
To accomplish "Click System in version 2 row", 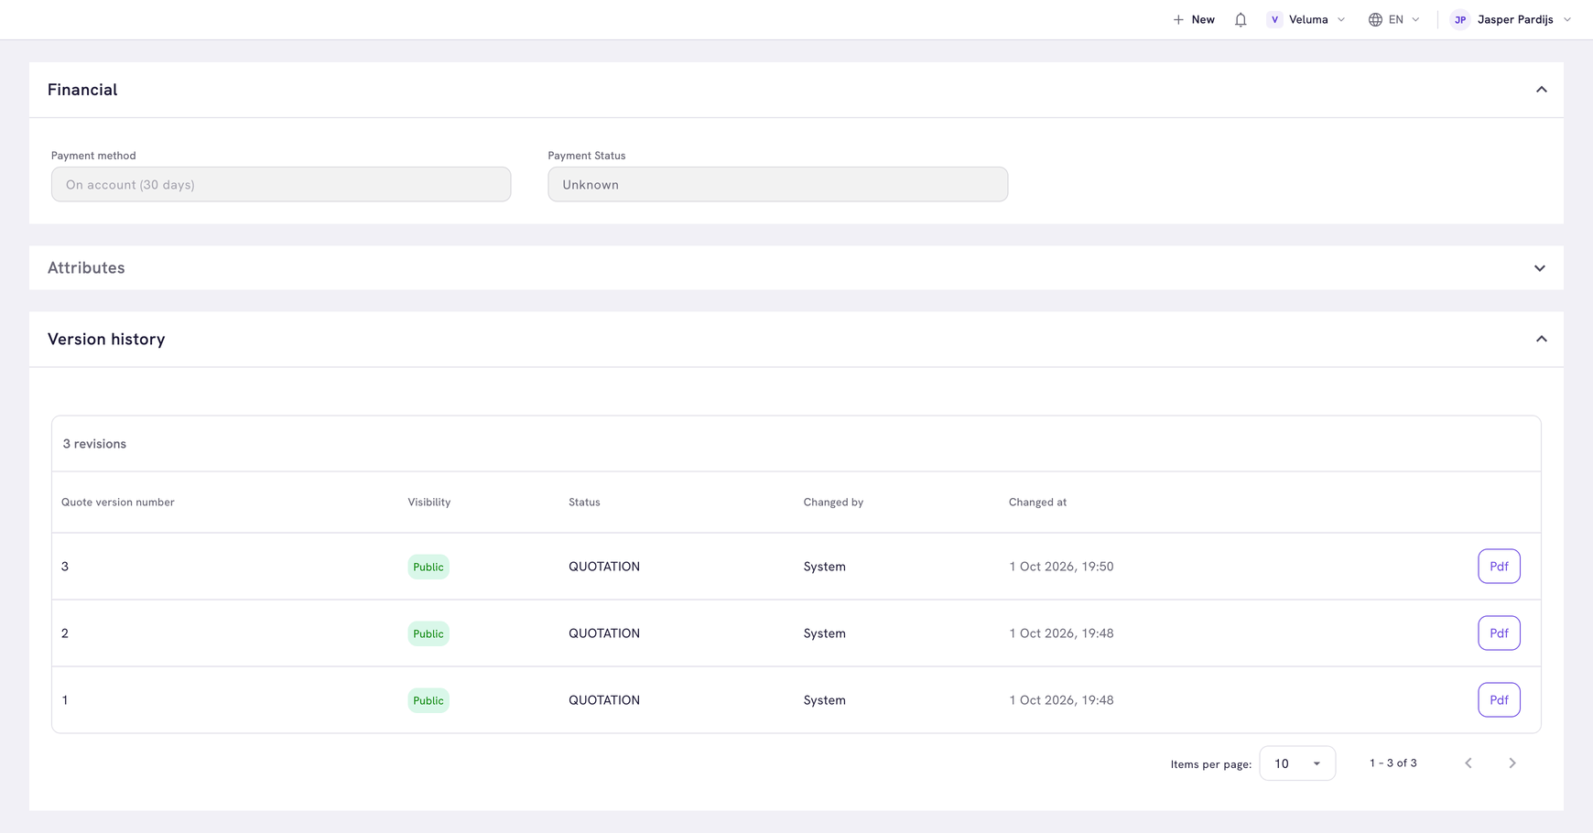I will [825, 633].
